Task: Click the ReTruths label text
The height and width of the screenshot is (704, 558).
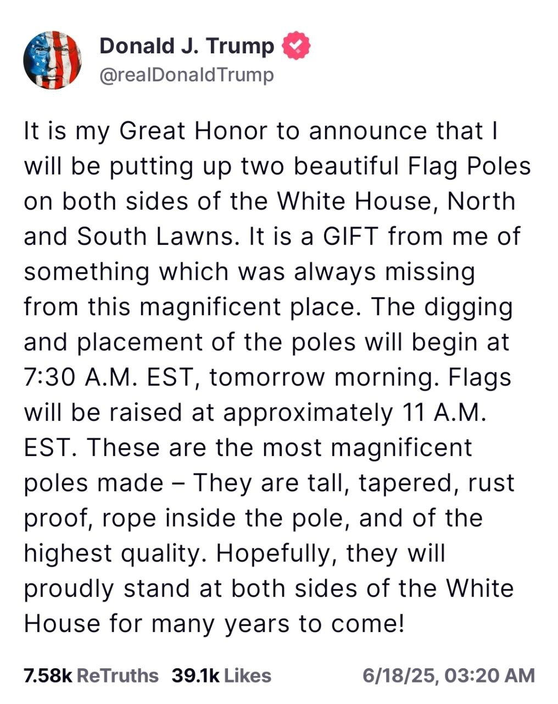Action: (x=118, y=675)
